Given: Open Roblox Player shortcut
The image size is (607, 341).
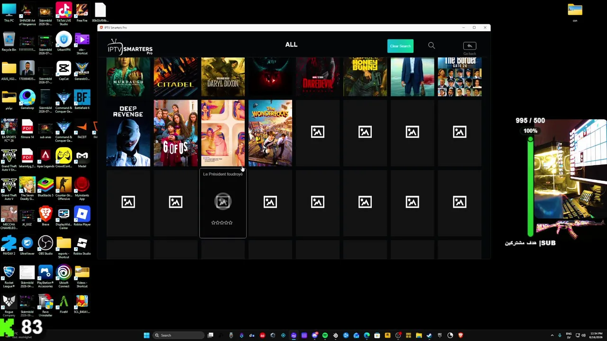Looking at the screenshot, I should 82,216.
